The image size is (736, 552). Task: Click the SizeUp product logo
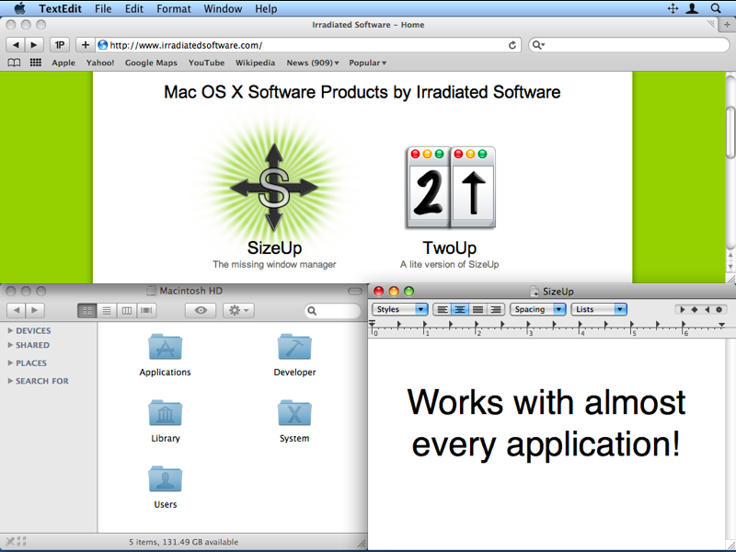[x=274, y=187]
